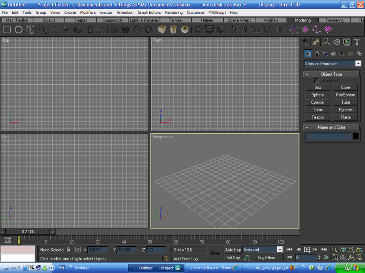
Task: Open Key Filters dialog
Action: (x=268, y=258)
